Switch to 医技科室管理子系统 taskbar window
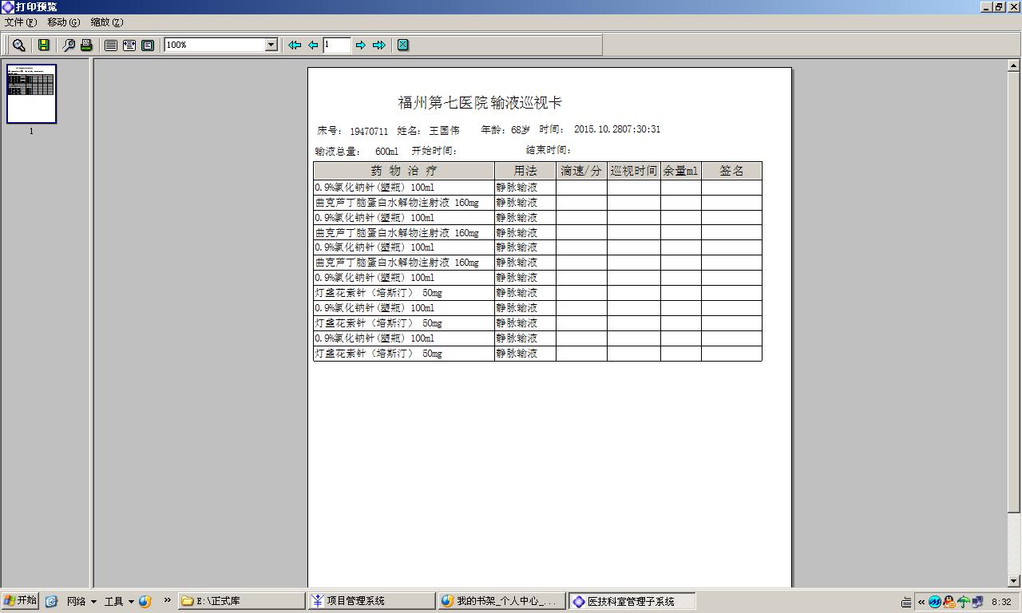 tap(632, 601)
